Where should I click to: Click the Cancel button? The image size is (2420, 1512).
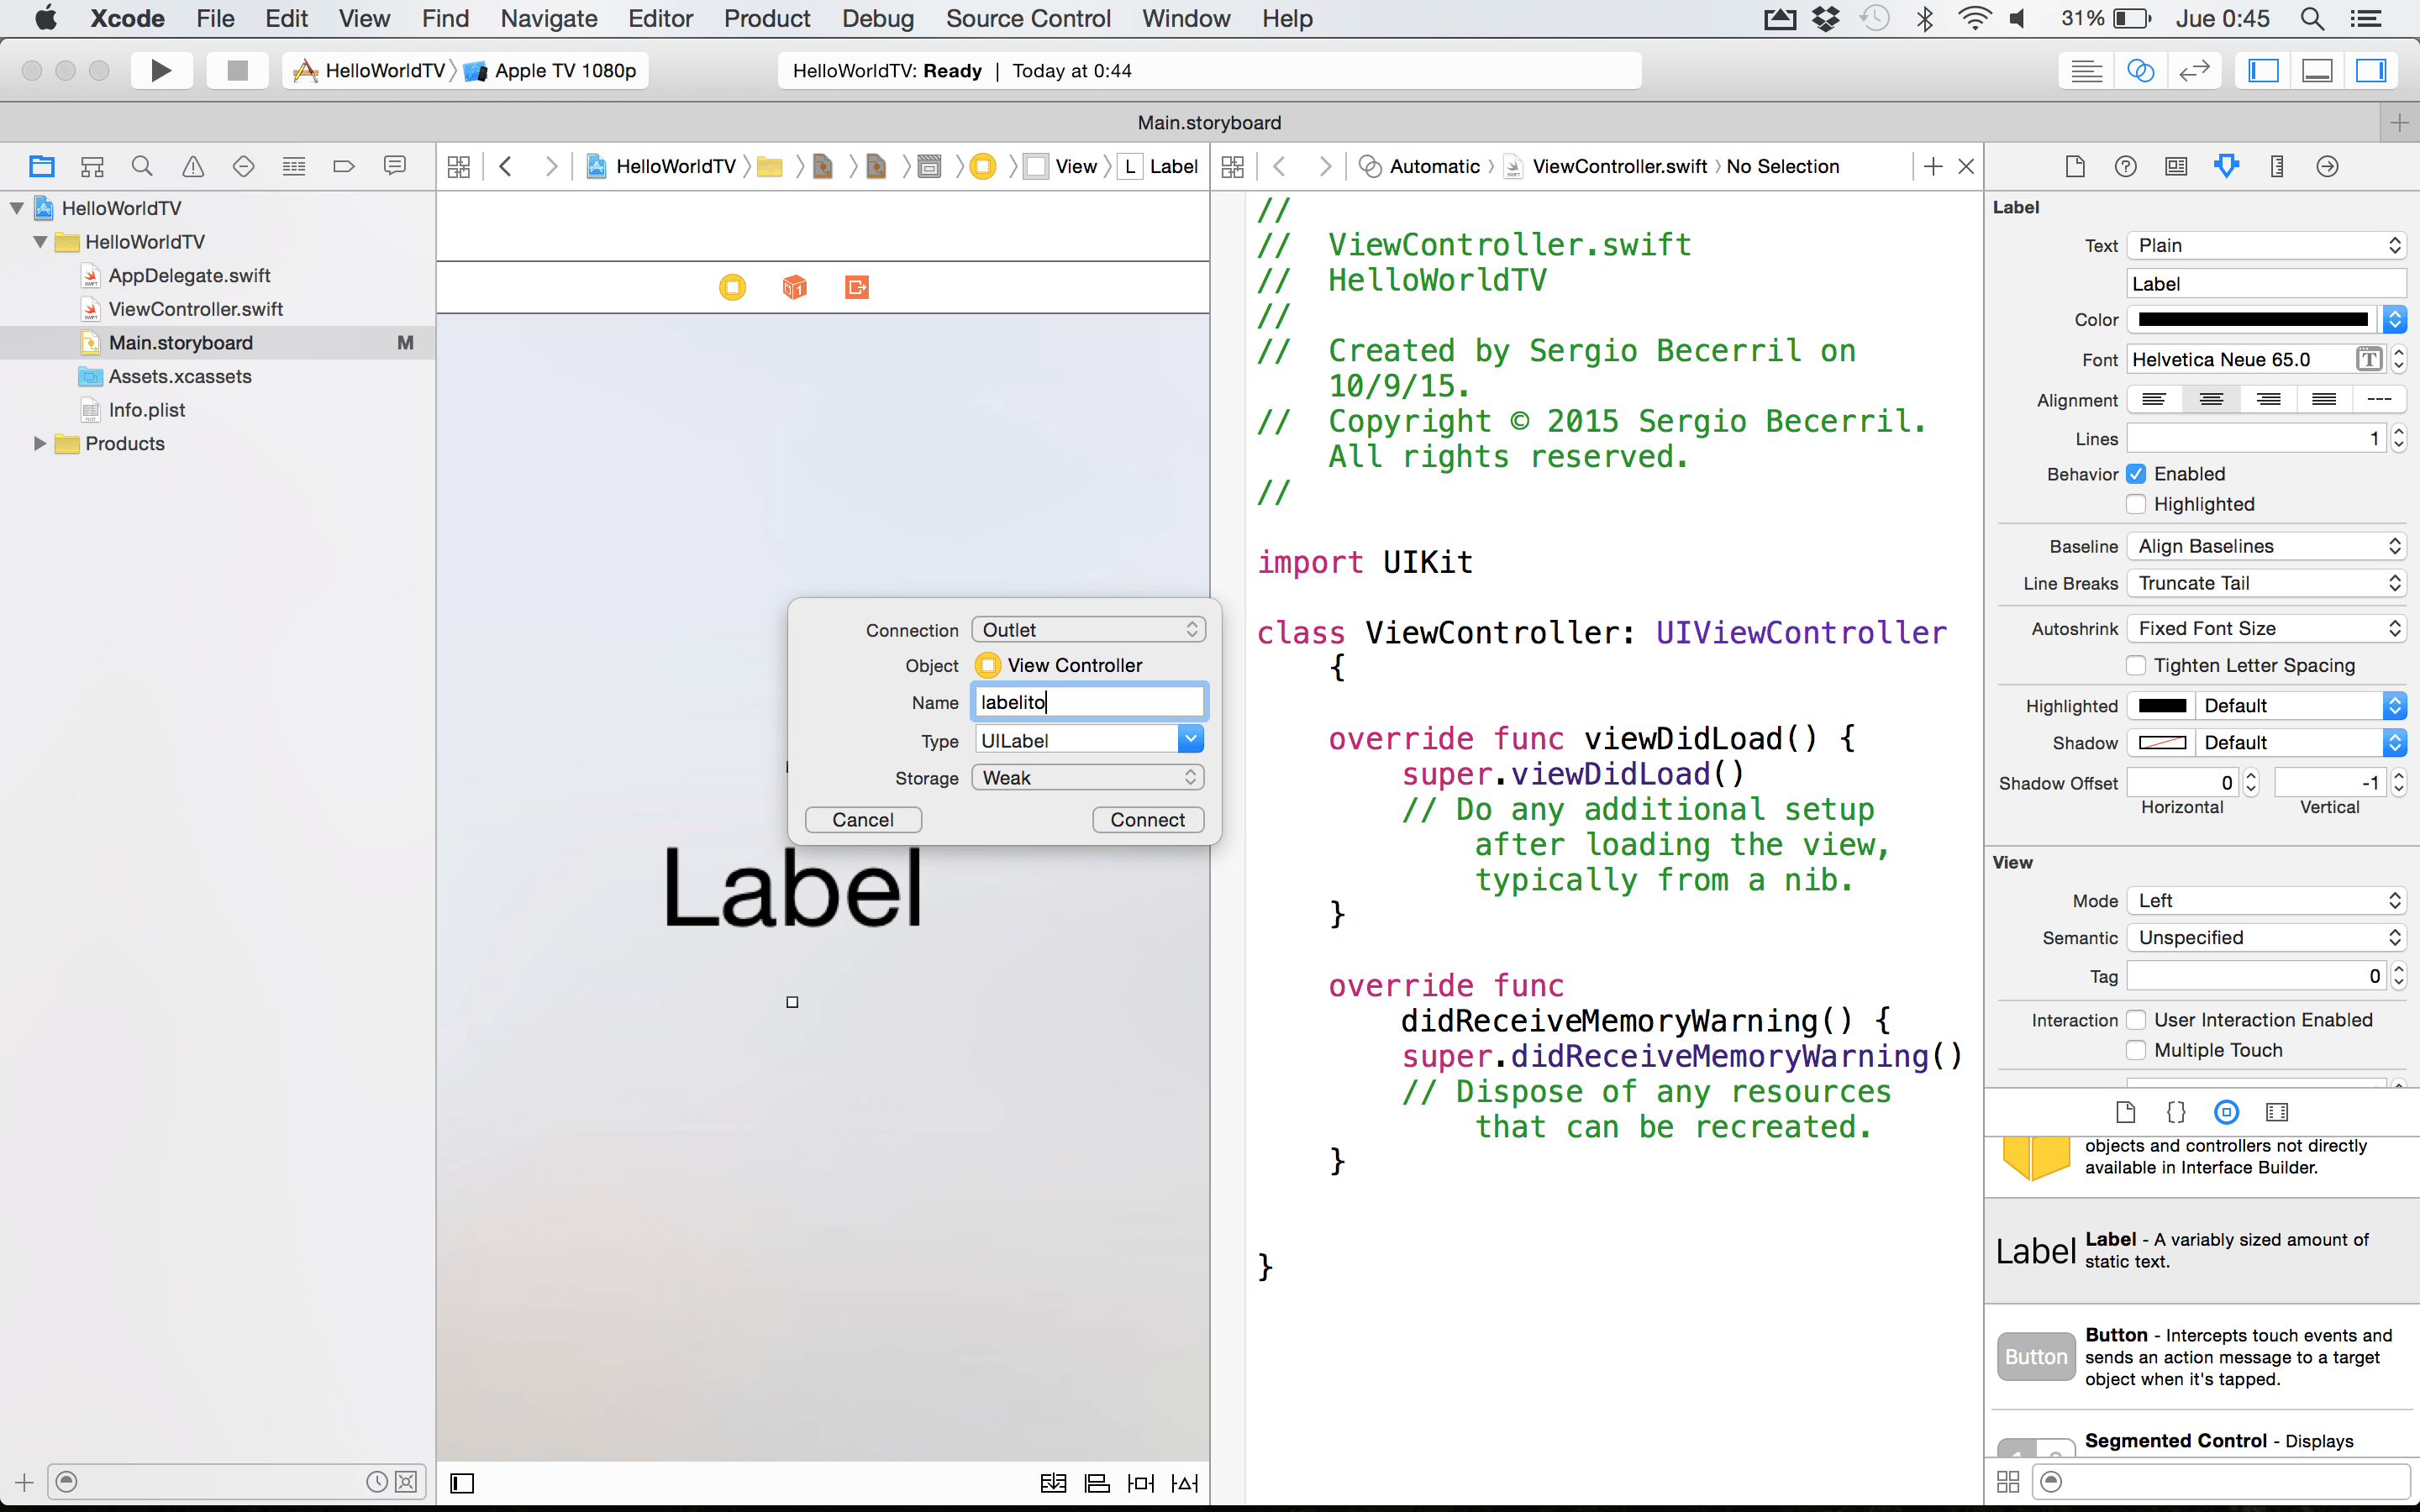pyautogui.click(x=862, y=820)
